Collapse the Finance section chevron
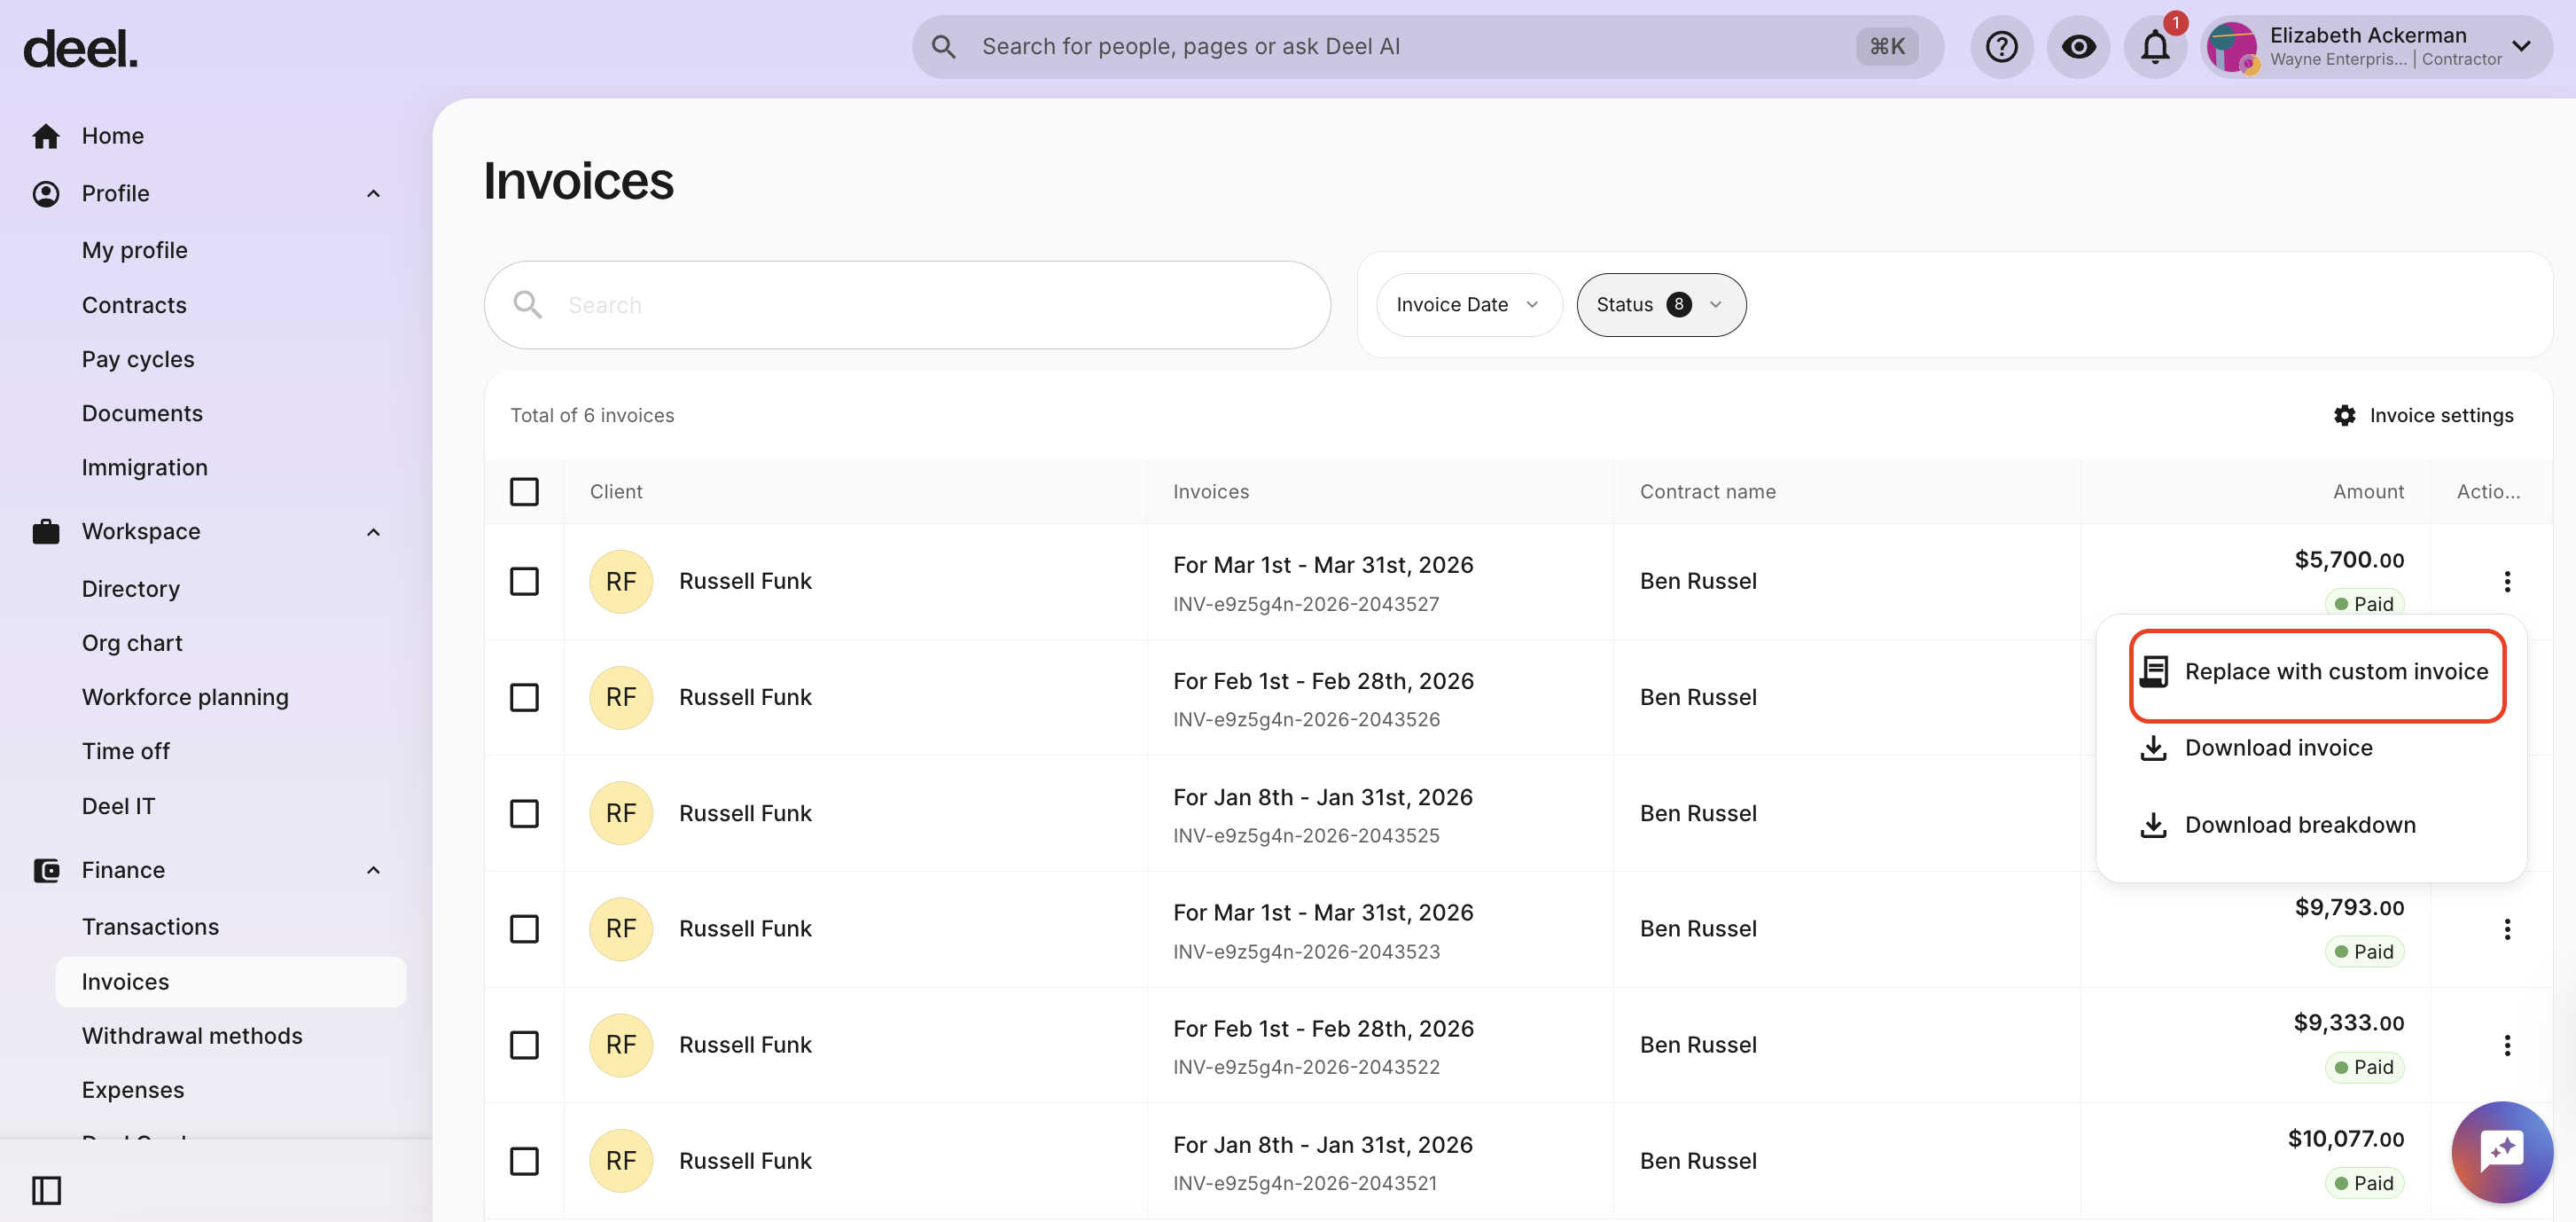The image size is (2576, 1222). coord(373,870)
